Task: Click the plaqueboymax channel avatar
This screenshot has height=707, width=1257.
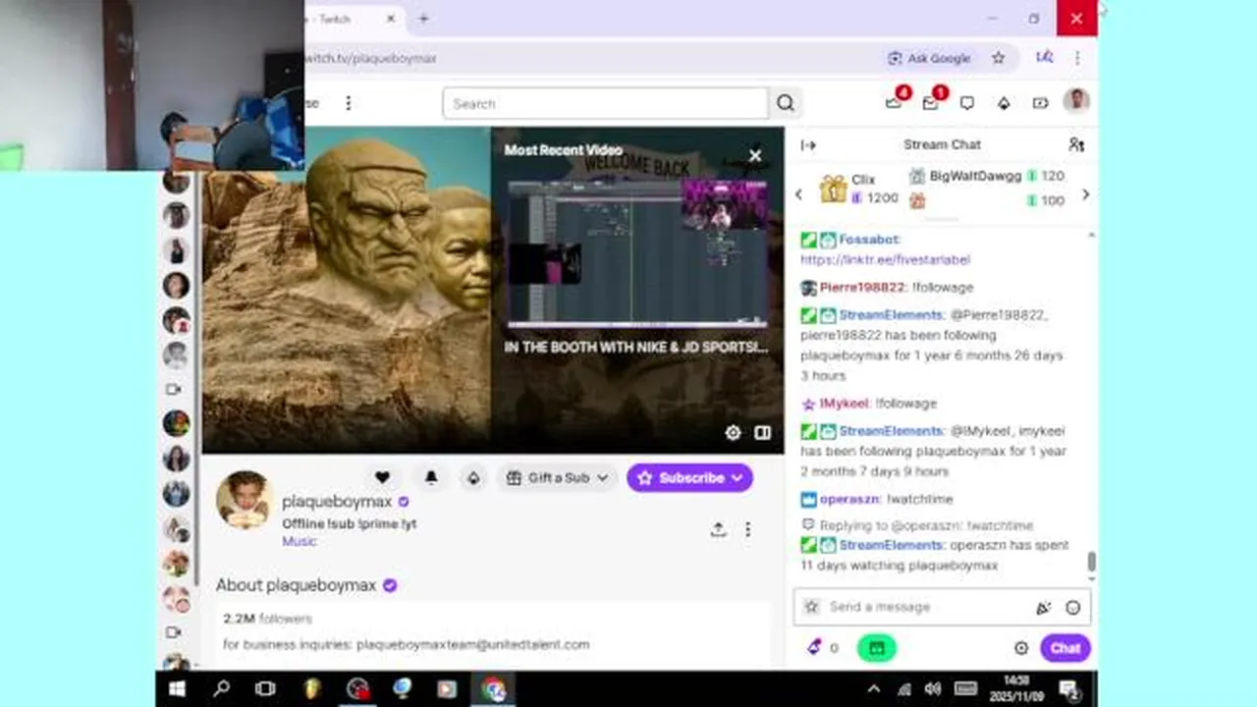Action: tap(244, 499)
